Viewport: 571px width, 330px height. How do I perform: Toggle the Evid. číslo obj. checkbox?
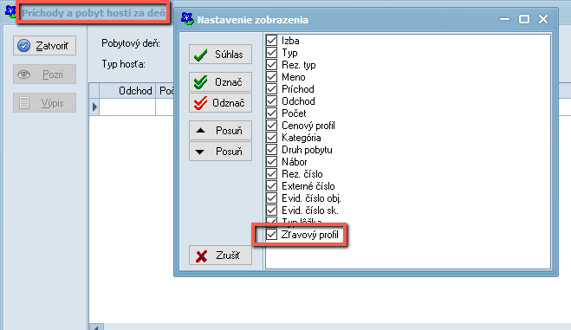point(272,198)
